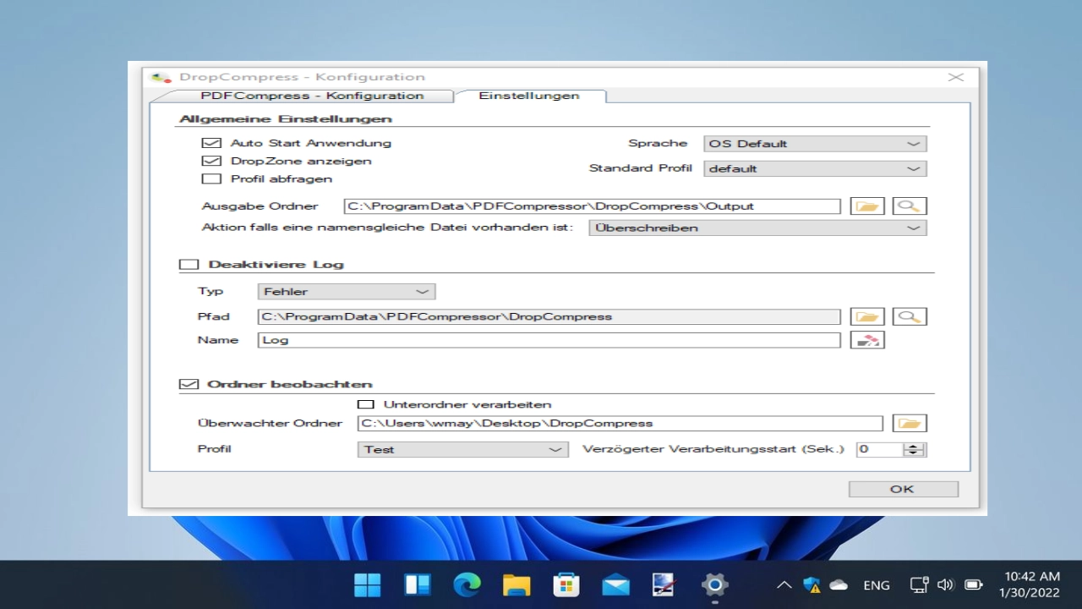
Task: Click log Name field
Action: point(549,340)
